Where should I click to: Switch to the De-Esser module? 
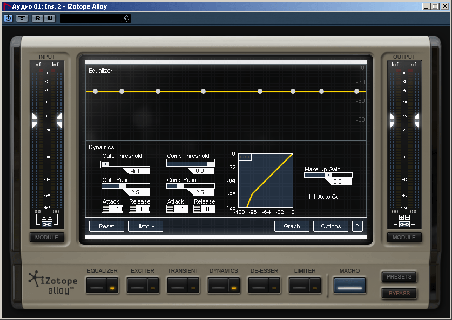click(258, 286)
